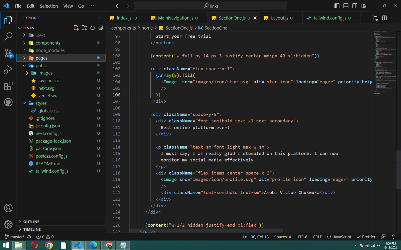Open the Run and Debug view
Screen dimensions: 401x250
[x=8, y=70]
